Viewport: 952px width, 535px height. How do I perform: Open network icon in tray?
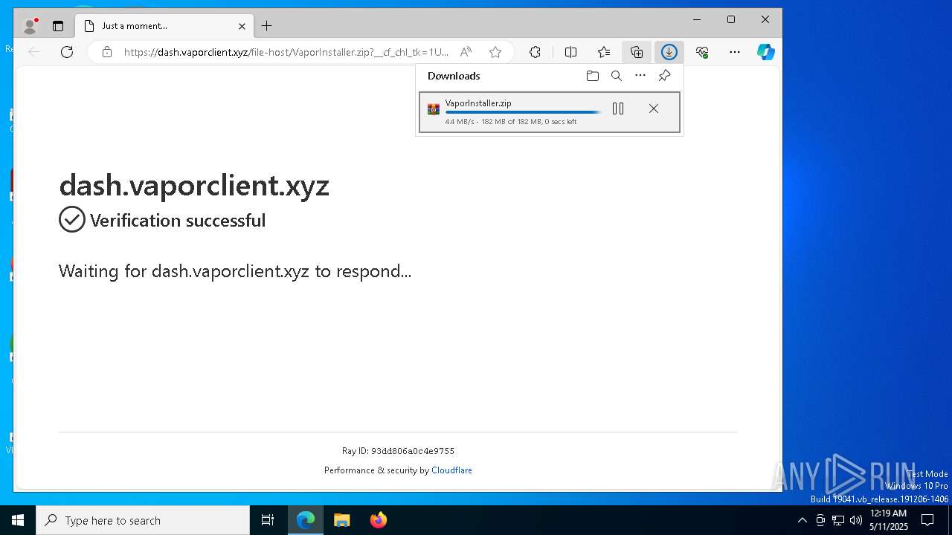pyautogui.click(x=838, y=520)
